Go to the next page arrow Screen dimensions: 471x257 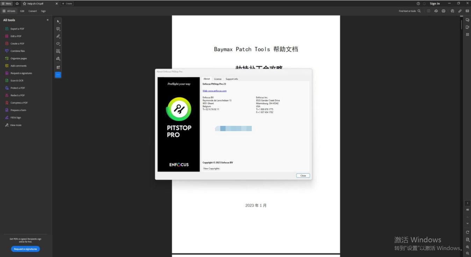click(x=468, y=223)
